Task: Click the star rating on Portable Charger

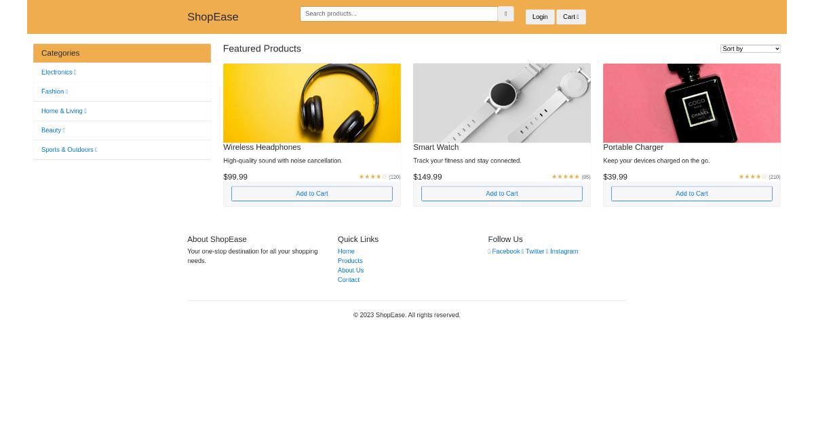Action: click(x=752, y=176)
